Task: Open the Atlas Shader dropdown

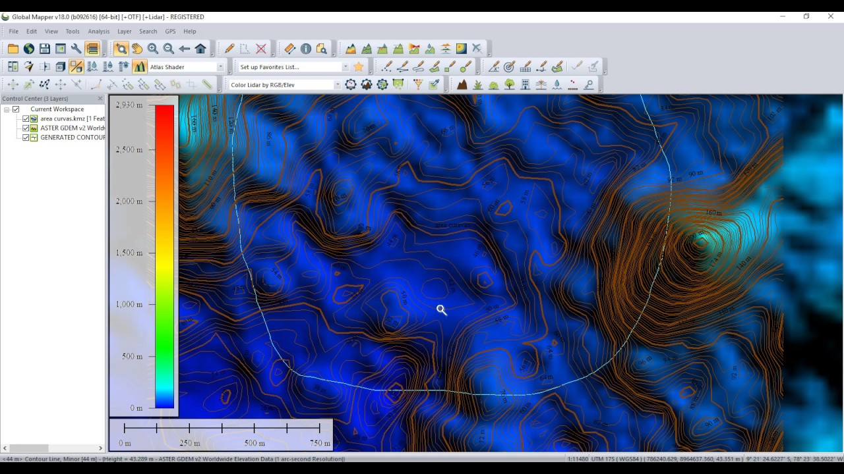Action: pos(221,66)
